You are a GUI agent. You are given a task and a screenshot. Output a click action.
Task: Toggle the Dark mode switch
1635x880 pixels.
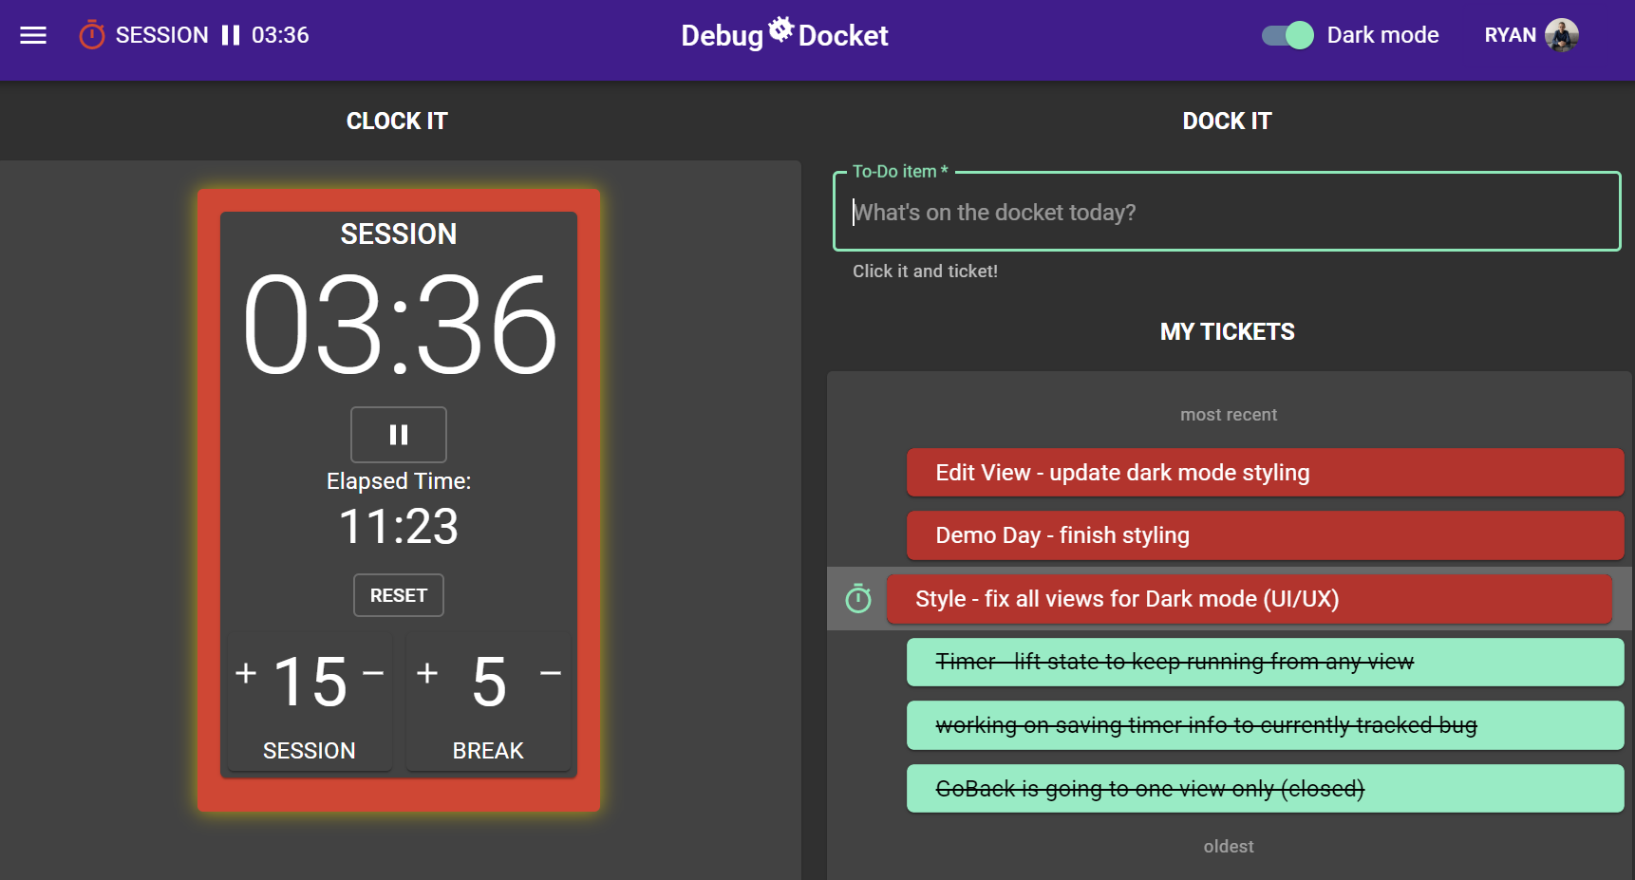[1287, 35]
